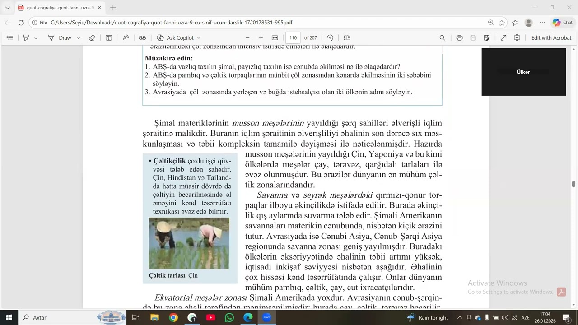Save the PDF
Screen dimensions: 578x325
(x=473, y=38)
